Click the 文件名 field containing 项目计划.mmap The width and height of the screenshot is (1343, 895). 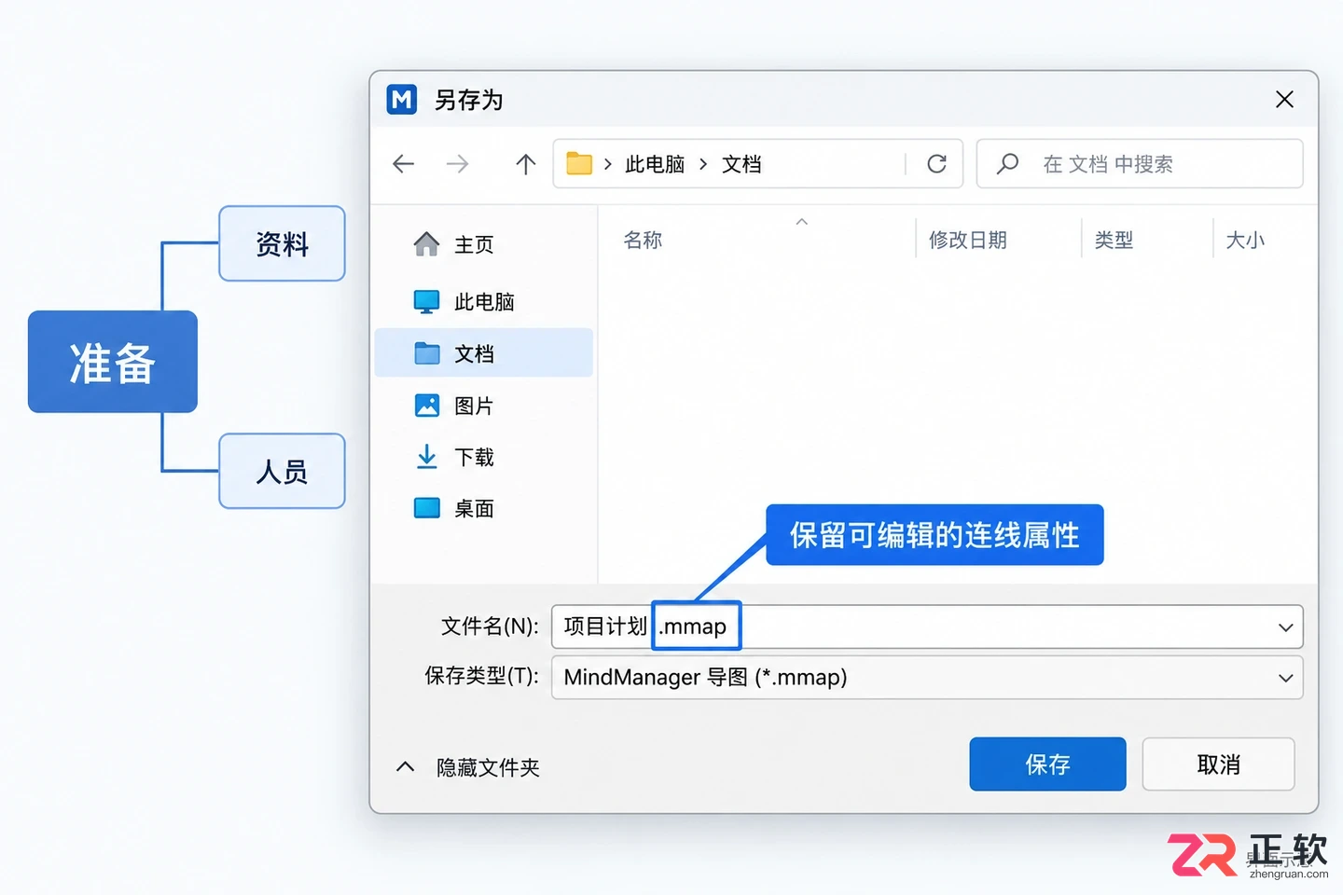[x=927, y=626]
